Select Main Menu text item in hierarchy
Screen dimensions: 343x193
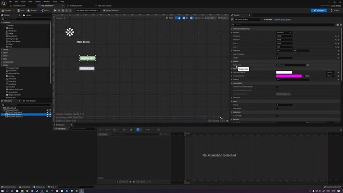(15, 112)
